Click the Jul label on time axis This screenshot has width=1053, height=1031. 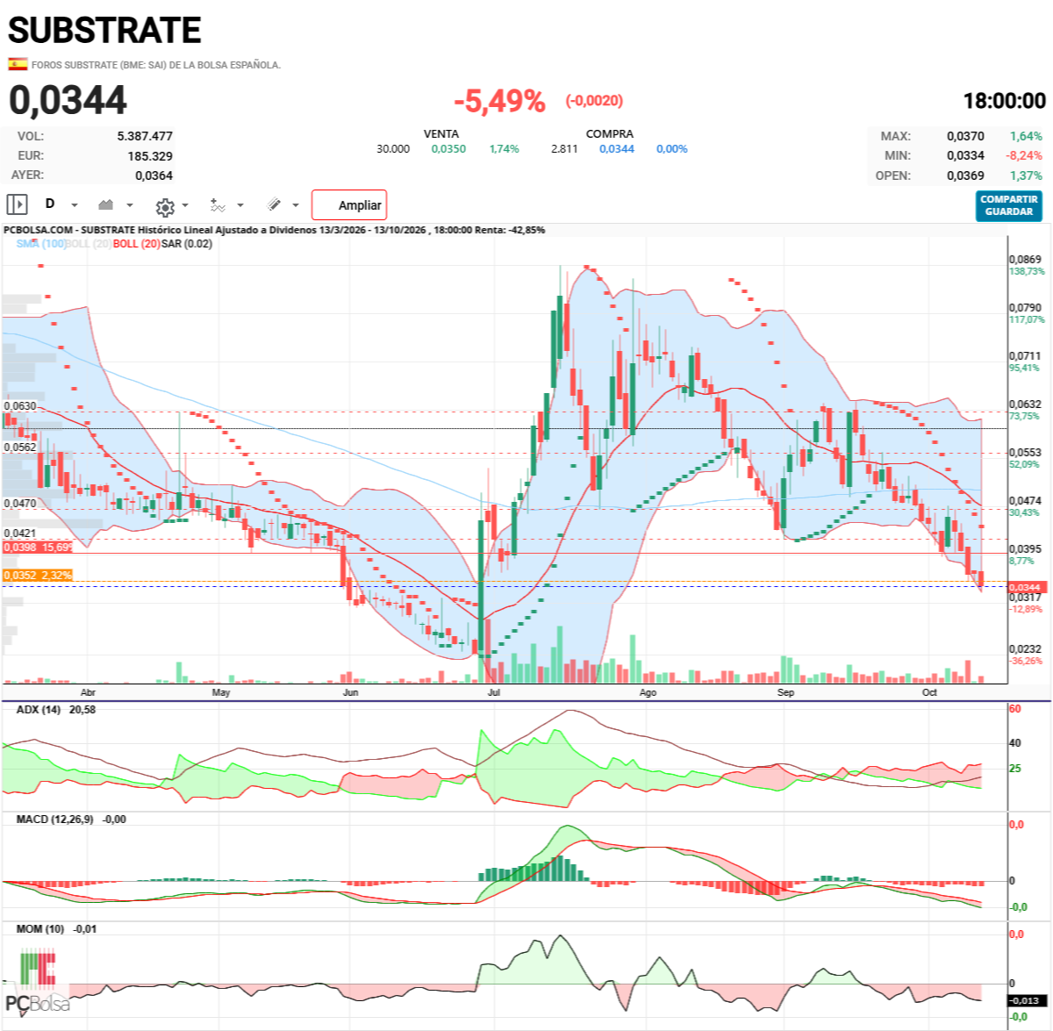pos(493,692)
